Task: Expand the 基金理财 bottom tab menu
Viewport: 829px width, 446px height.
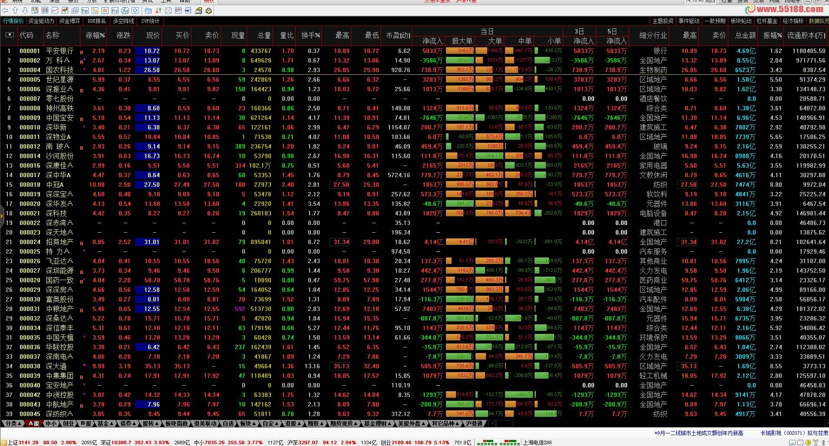Action: click(378, 423)
